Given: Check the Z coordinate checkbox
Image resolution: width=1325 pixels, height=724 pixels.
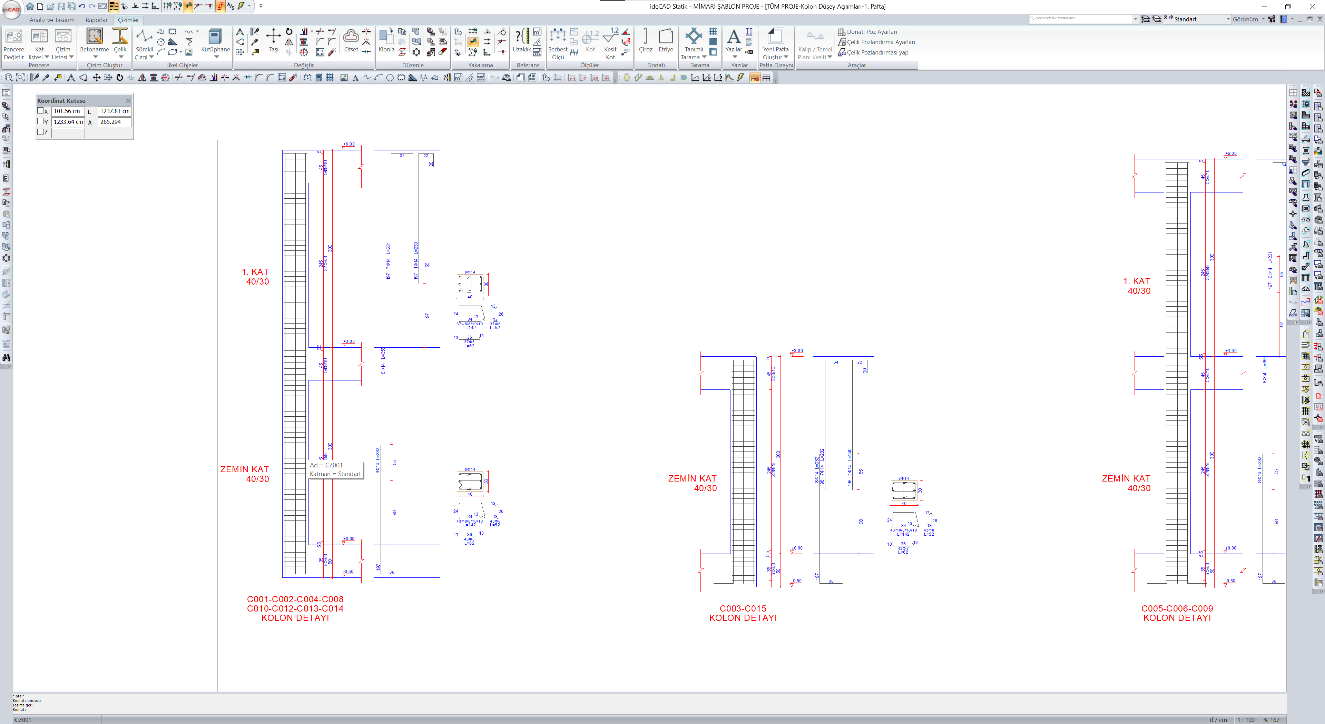Looking at the screenshot, I should (x=40, y=132).
